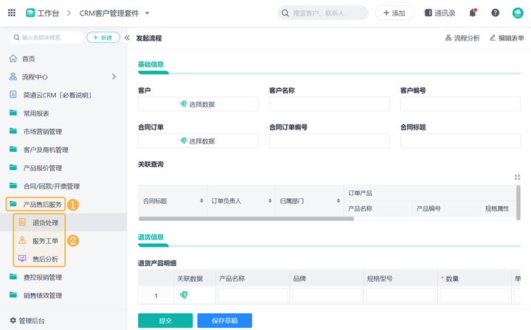Select 服务工单 in the sidebar
Viewport: 531px width, 330px height.
(45, 240)
